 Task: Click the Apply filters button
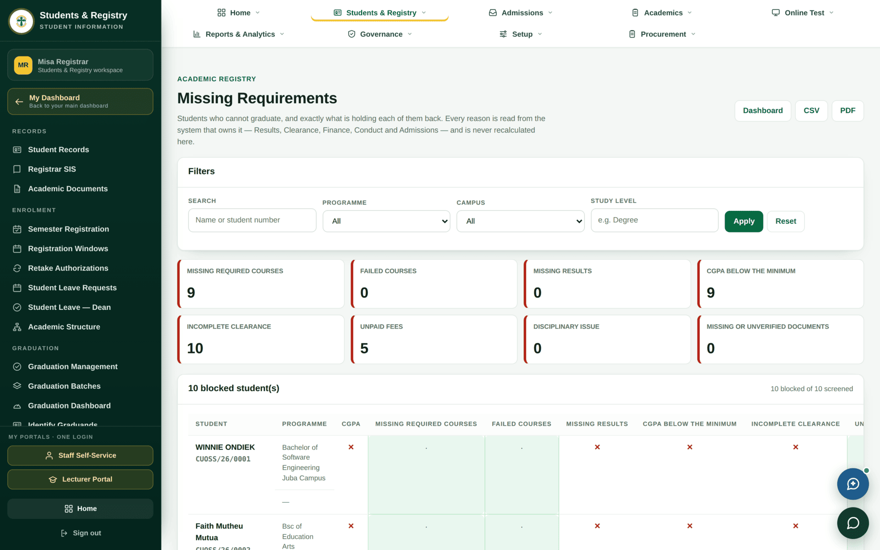click(743, 221)
